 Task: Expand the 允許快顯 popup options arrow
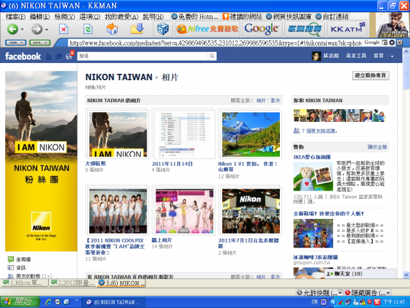(x=340, y=293)
